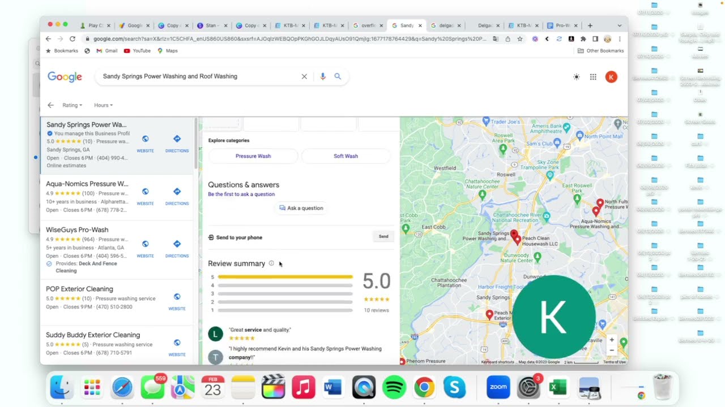
Task: Click the search input text field
Action: [198, 76]
